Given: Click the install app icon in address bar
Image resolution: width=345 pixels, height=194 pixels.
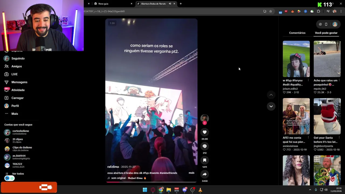Looking at the screenshot, I should click(x=265, y=11).
